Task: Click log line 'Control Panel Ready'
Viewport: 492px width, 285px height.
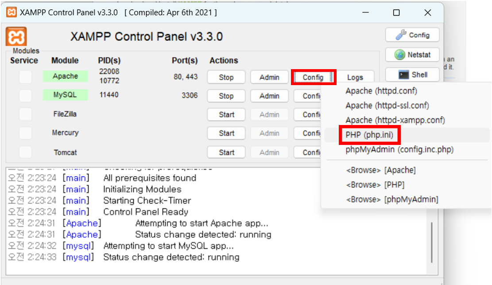Action: coord(146,212)
